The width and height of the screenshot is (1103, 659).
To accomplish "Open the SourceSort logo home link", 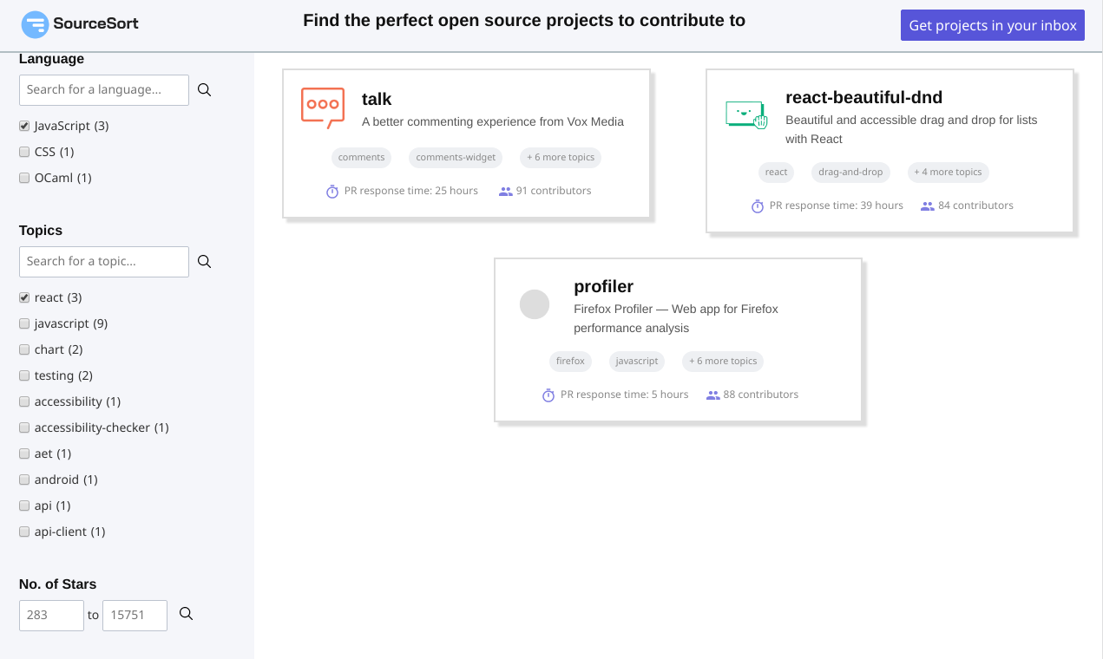I will [x=80, y=24].
